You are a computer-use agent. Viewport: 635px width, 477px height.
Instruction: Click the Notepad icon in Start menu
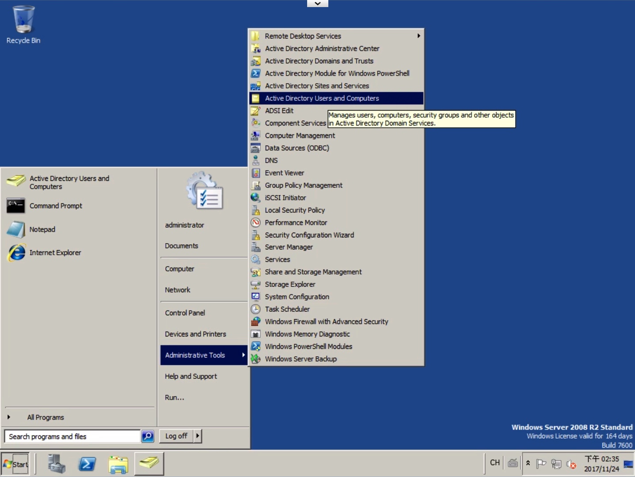[16, 229]
